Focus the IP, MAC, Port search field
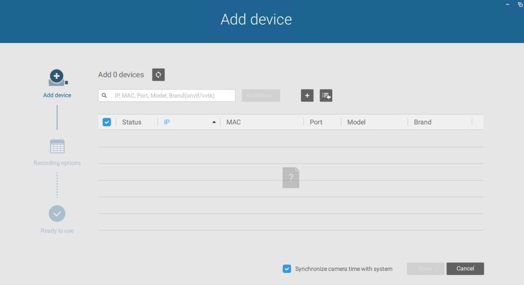This screenshot has width=524, height=285. (167, 95)
